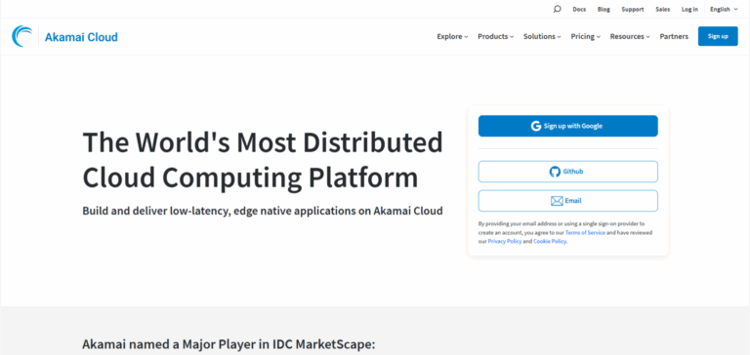The height and width of the screenshot is (355, 750).
Task: Open the English language selector
Action: pos(724,9)
